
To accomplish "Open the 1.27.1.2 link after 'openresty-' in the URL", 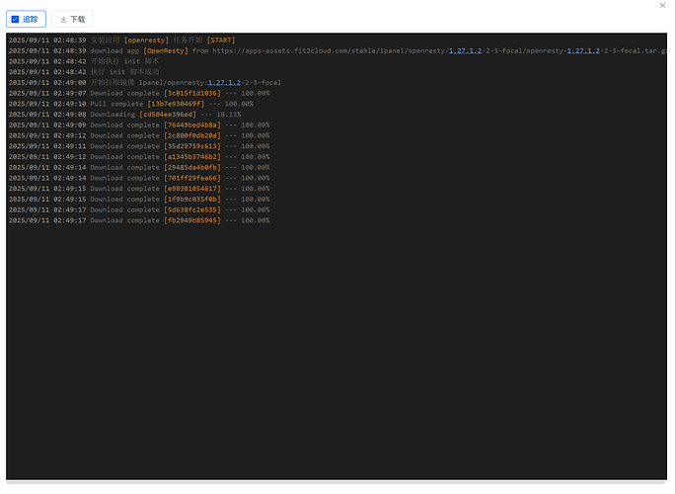I will [x=583, y=51].
